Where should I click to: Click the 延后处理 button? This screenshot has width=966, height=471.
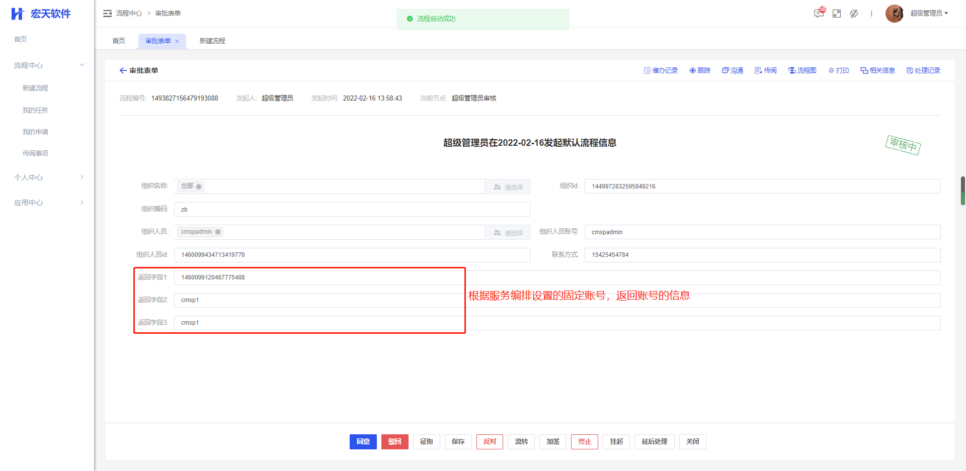click(655, 442)
